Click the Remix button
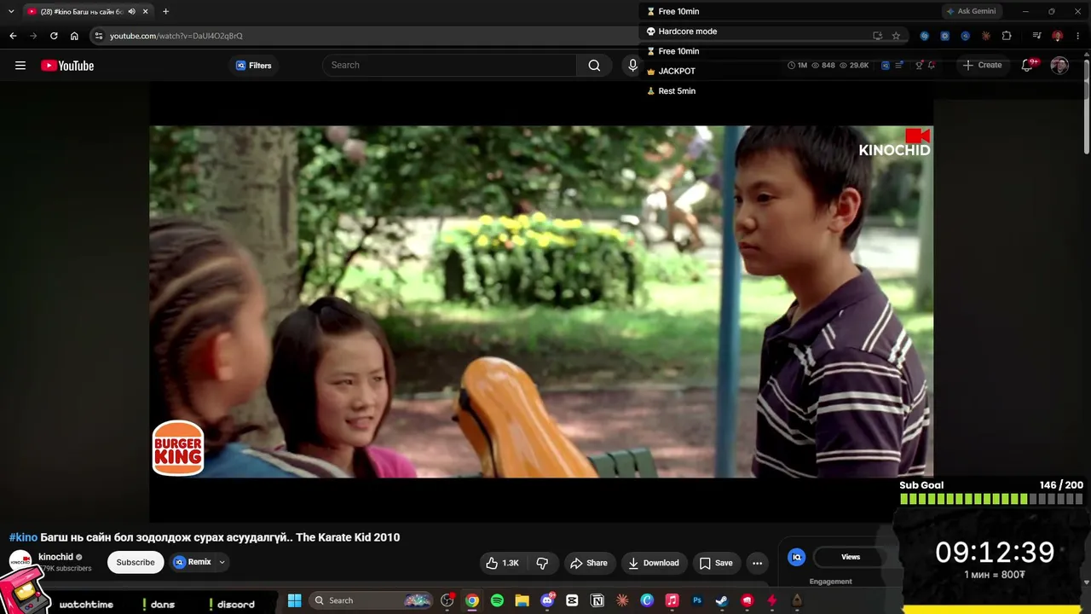Viewport: 1091px width, 614px height. point(193,563)
